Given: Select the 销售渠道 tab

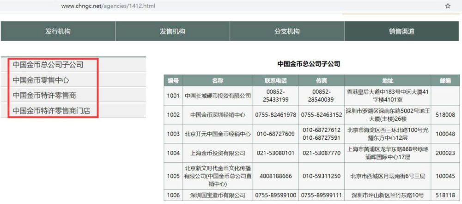Looking at the screenshot, I should [401, 31].
